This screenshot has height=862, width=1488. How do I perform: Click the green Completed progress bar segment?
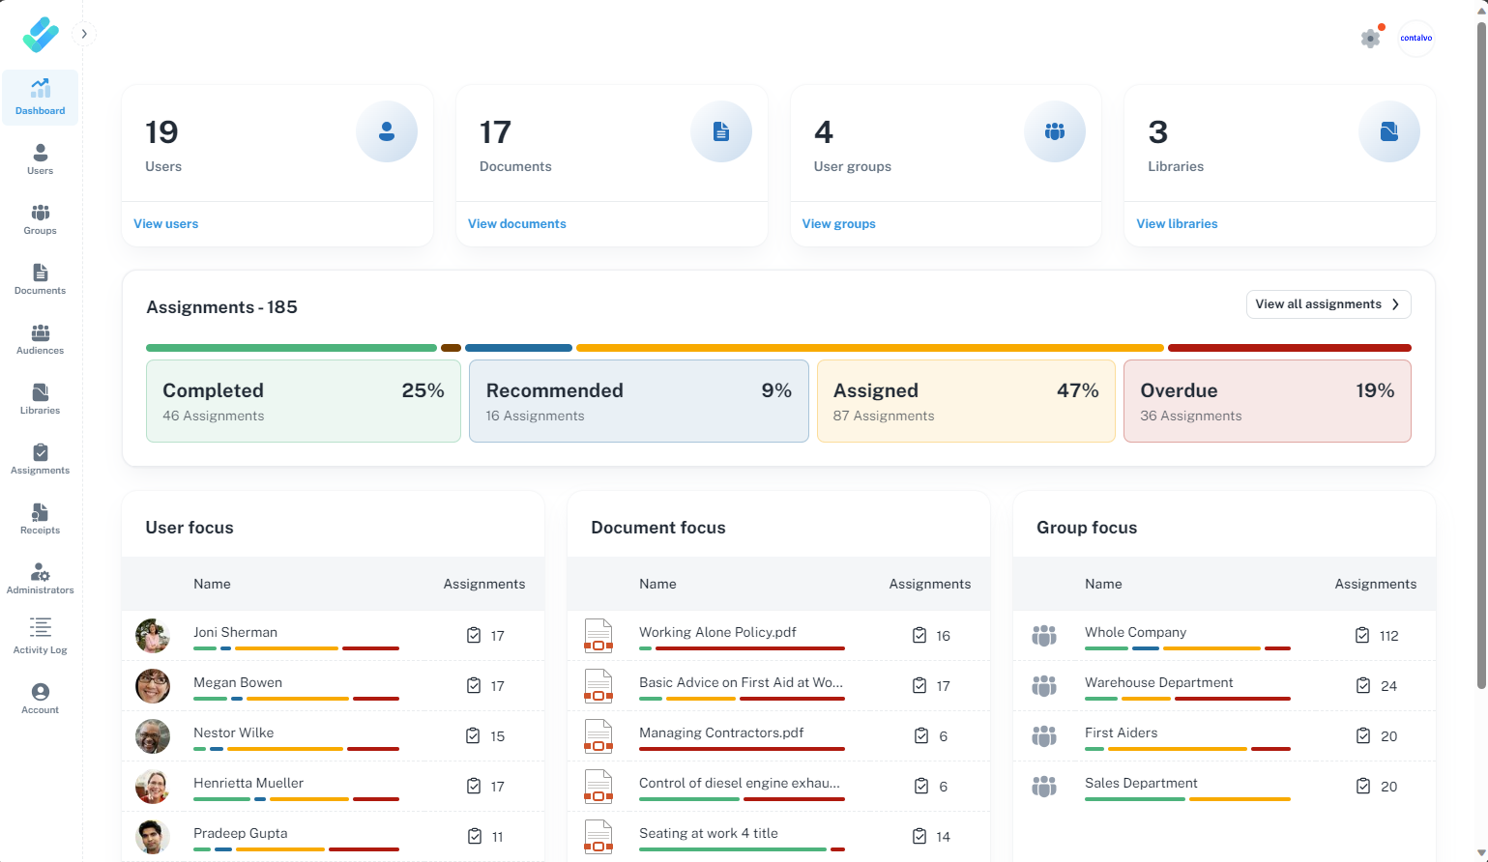[291, 348]
